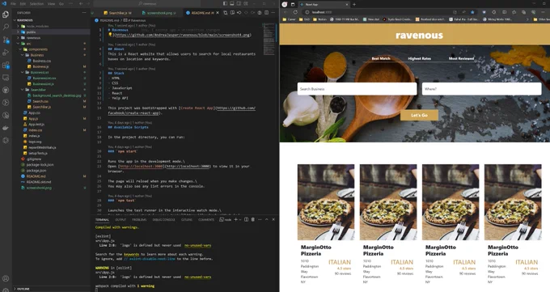Expand the node_modules folder
550x292 pixels.
click(x=19, y=26)
